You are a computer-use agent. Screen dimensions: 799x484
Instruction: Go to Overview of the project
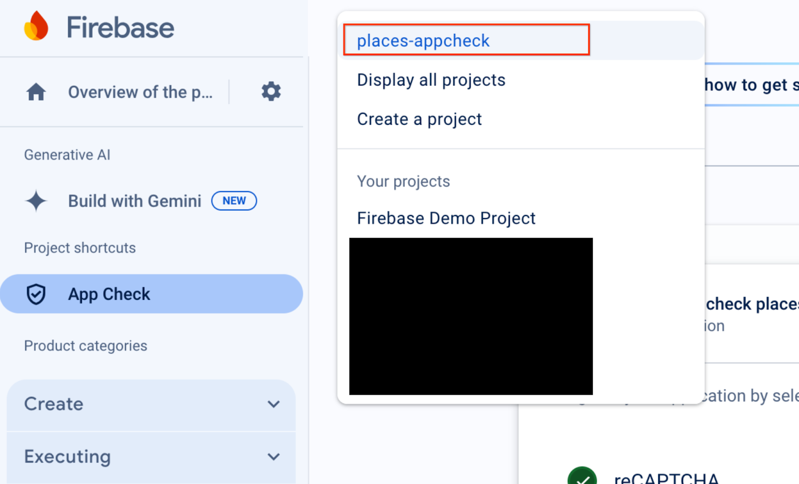click(x=140, y=92)
